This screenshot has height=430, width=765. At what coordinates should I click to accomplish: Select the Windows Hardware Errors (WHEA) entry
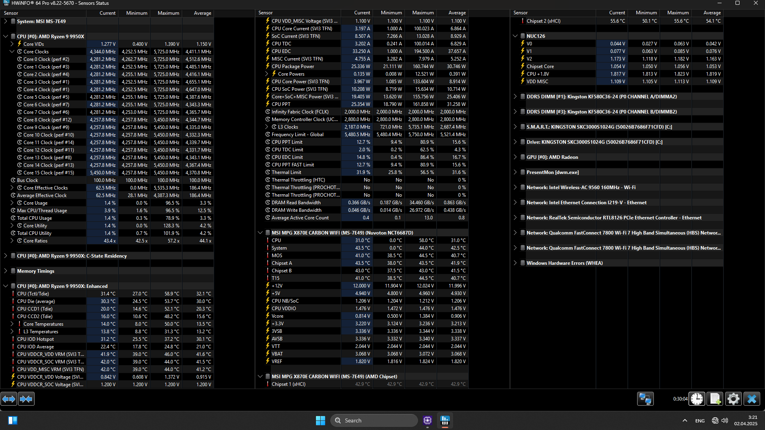[x=564, y=263]
